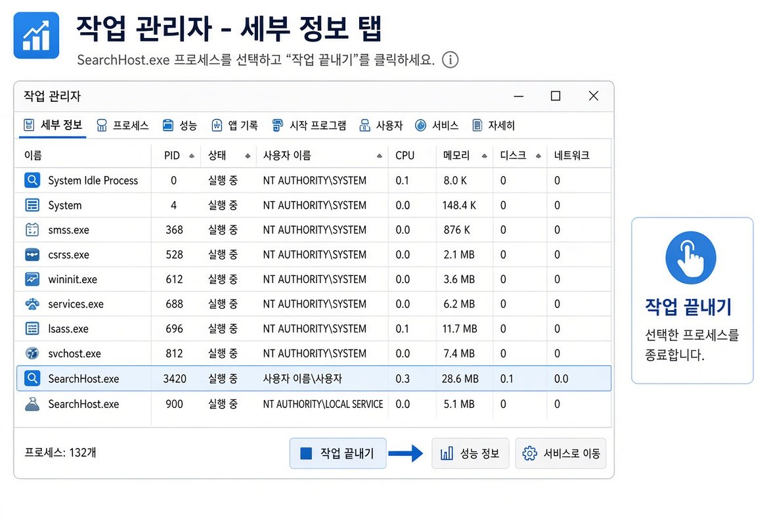Click the 세부 정보 tab icon
Image resolution: width=767 pixels, height=515 pixels.
tap(29, 125)
